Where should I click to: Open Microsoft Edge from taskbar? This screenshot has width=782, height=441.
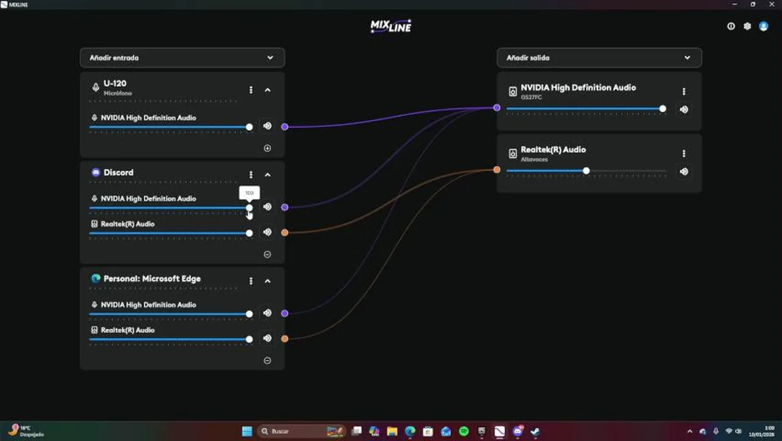(x=410, y=431)
